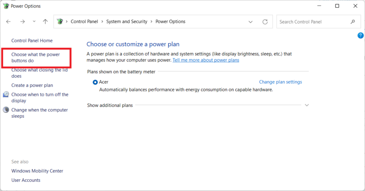The image size is (365, 191).
Task: Open Choose what the power buttons do
Action: point(36,58)
